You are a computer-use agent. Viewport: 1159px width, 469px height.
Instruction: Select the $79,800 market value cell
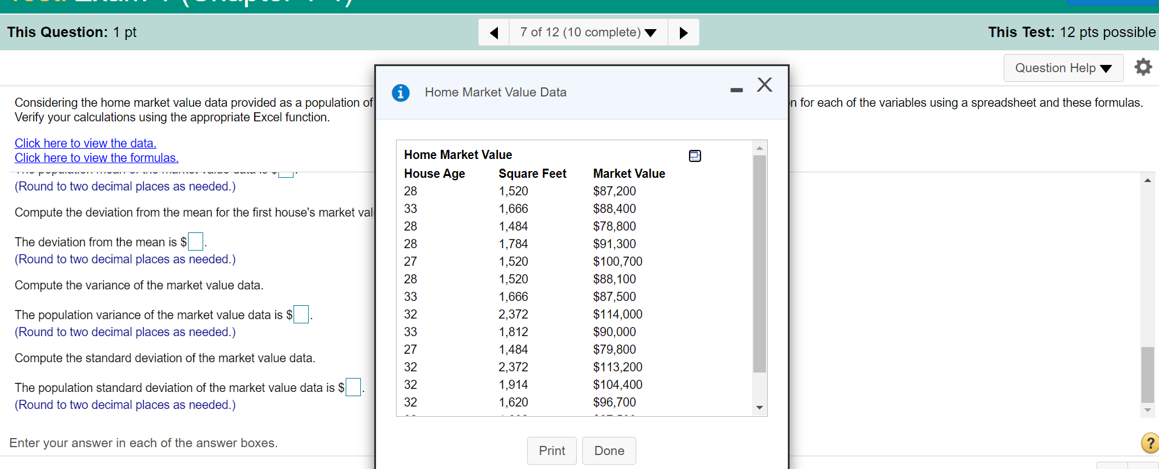(x=614, y=349)
